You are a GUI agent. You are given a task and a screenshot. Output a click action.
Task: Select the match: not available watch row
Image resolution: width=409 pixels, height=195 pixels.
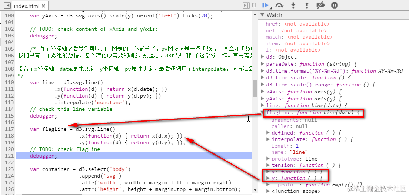tap(299, 37)
